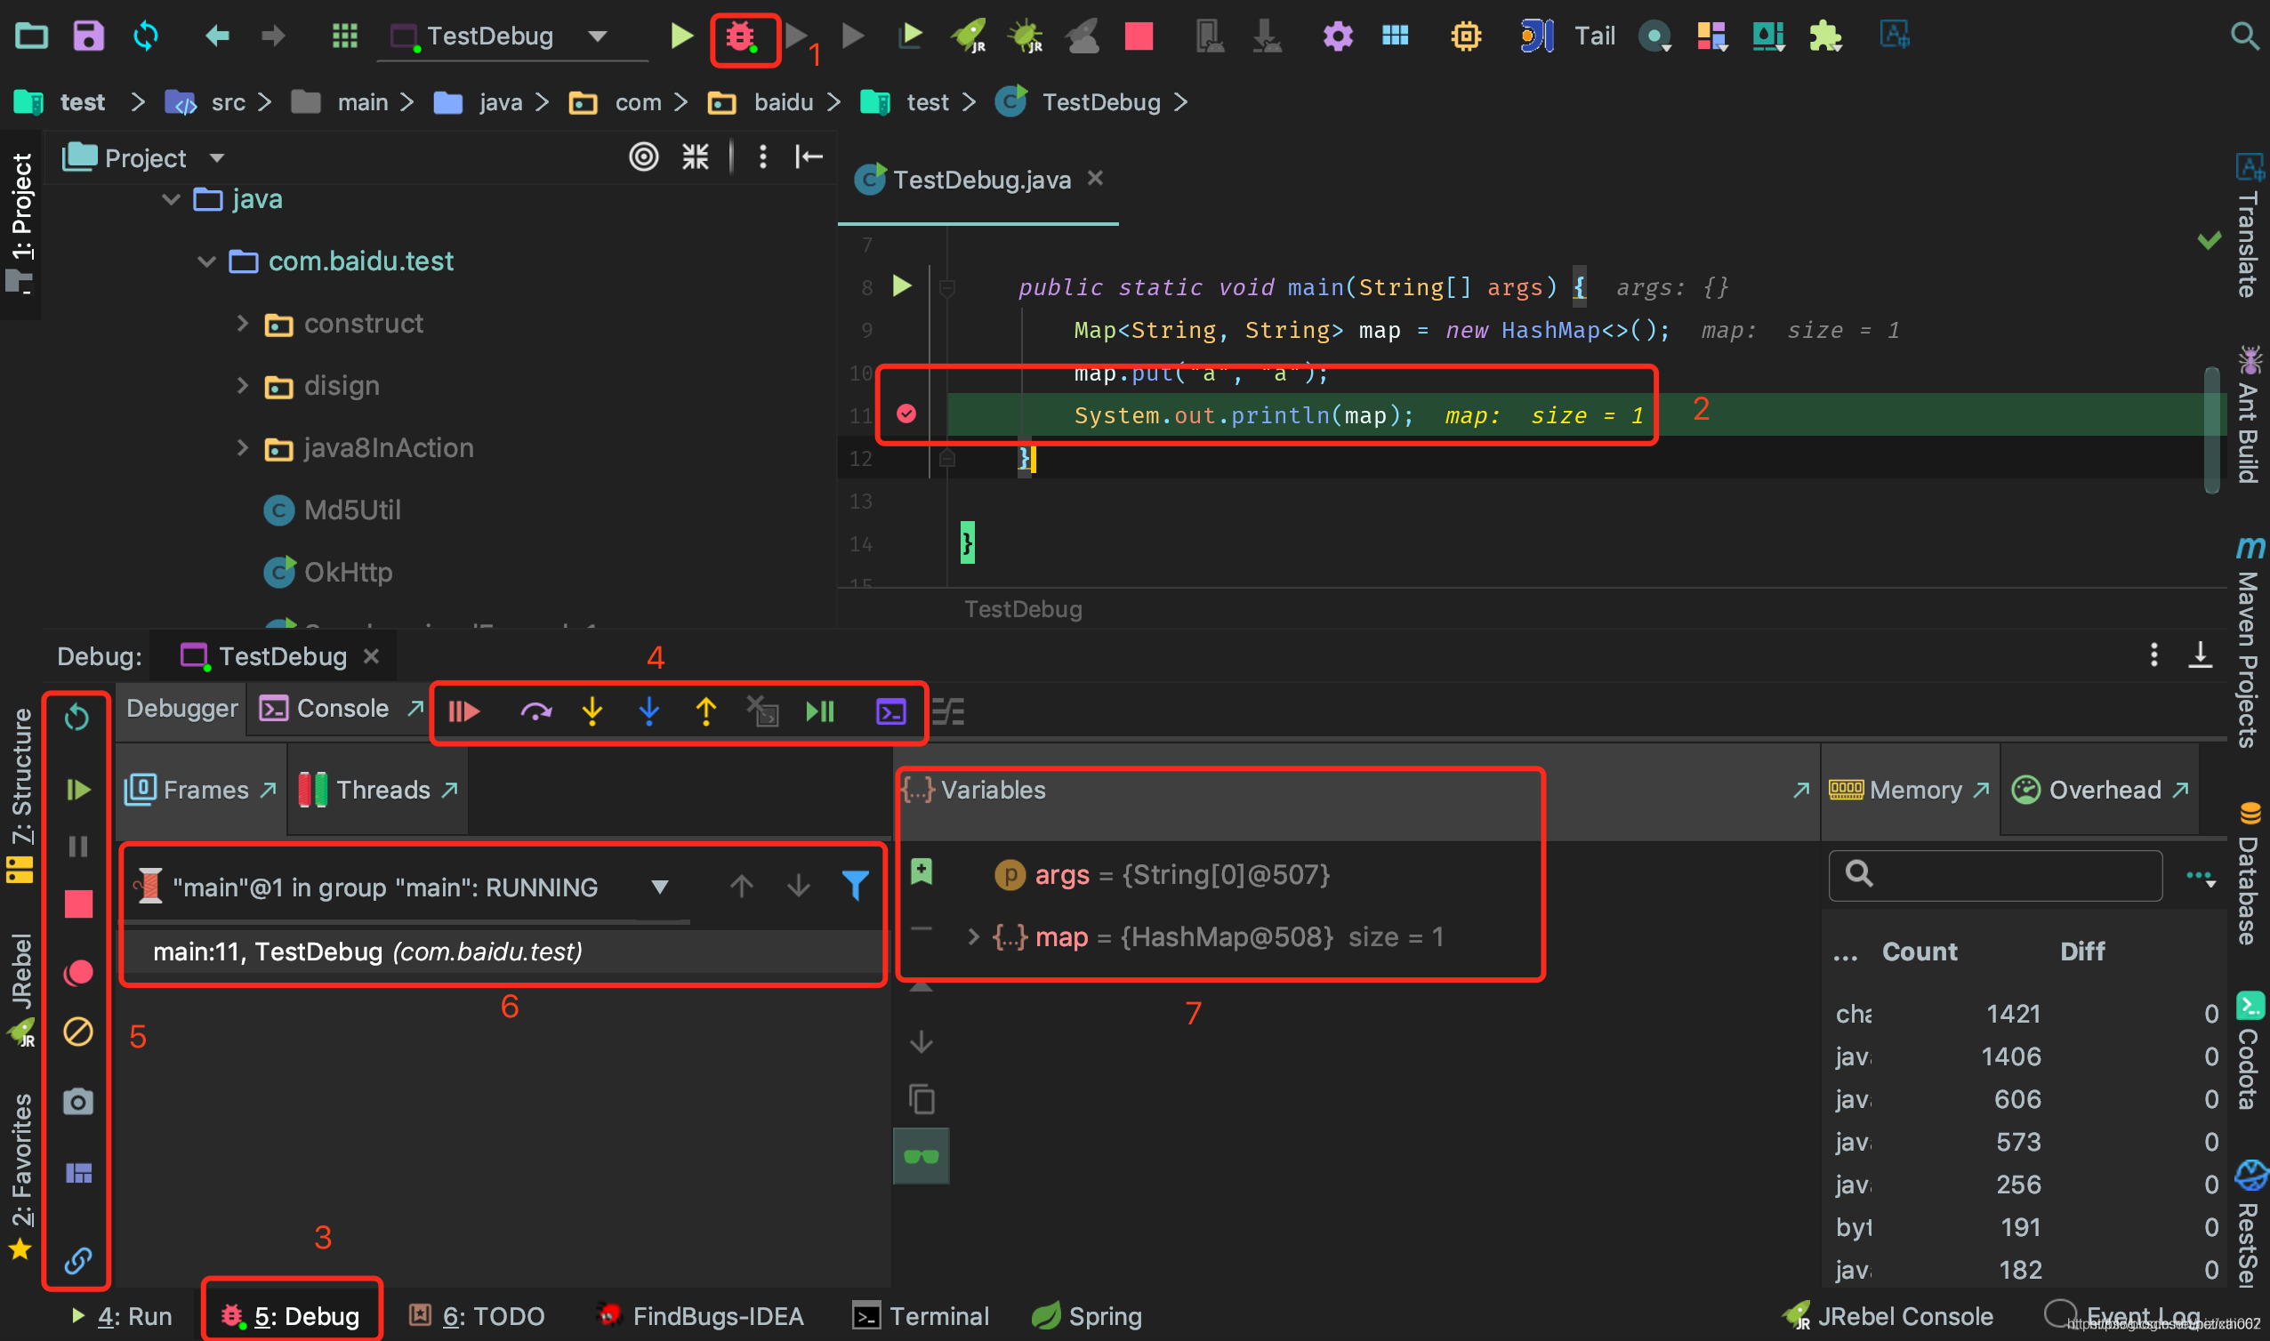The image size is (2270, 1341).
Task: Select the 5: Debug tab in bottom toolbar
Action: [x=295, y=1315]
